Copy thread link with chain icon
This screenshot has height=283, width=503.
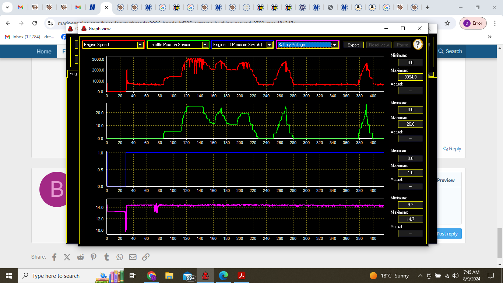click(146, 257)
